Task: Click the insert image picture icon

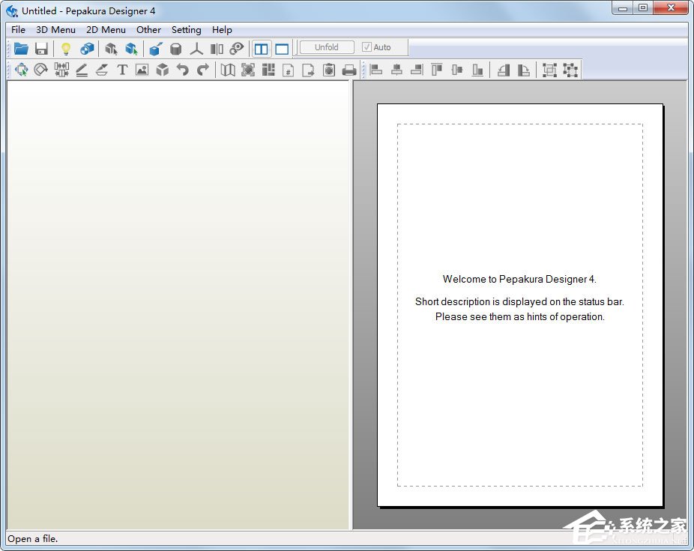Action: pyautogui.click(x=142, y=70)
